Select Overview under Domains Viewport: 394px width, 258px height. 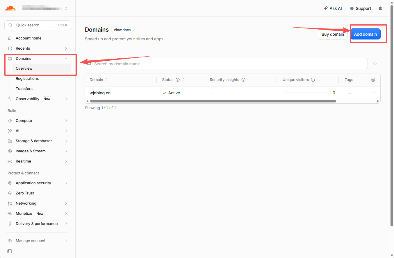42,68
